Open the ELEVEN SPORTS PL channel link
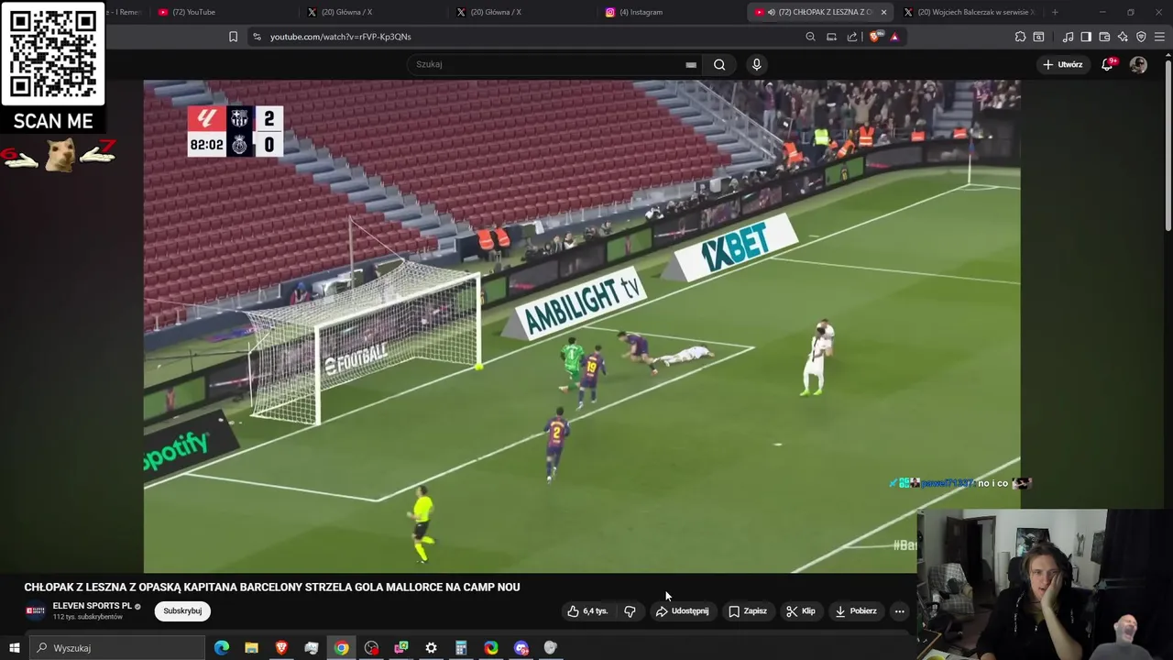The height and width of the screenshot is (660, 1173). pos(93,606)
